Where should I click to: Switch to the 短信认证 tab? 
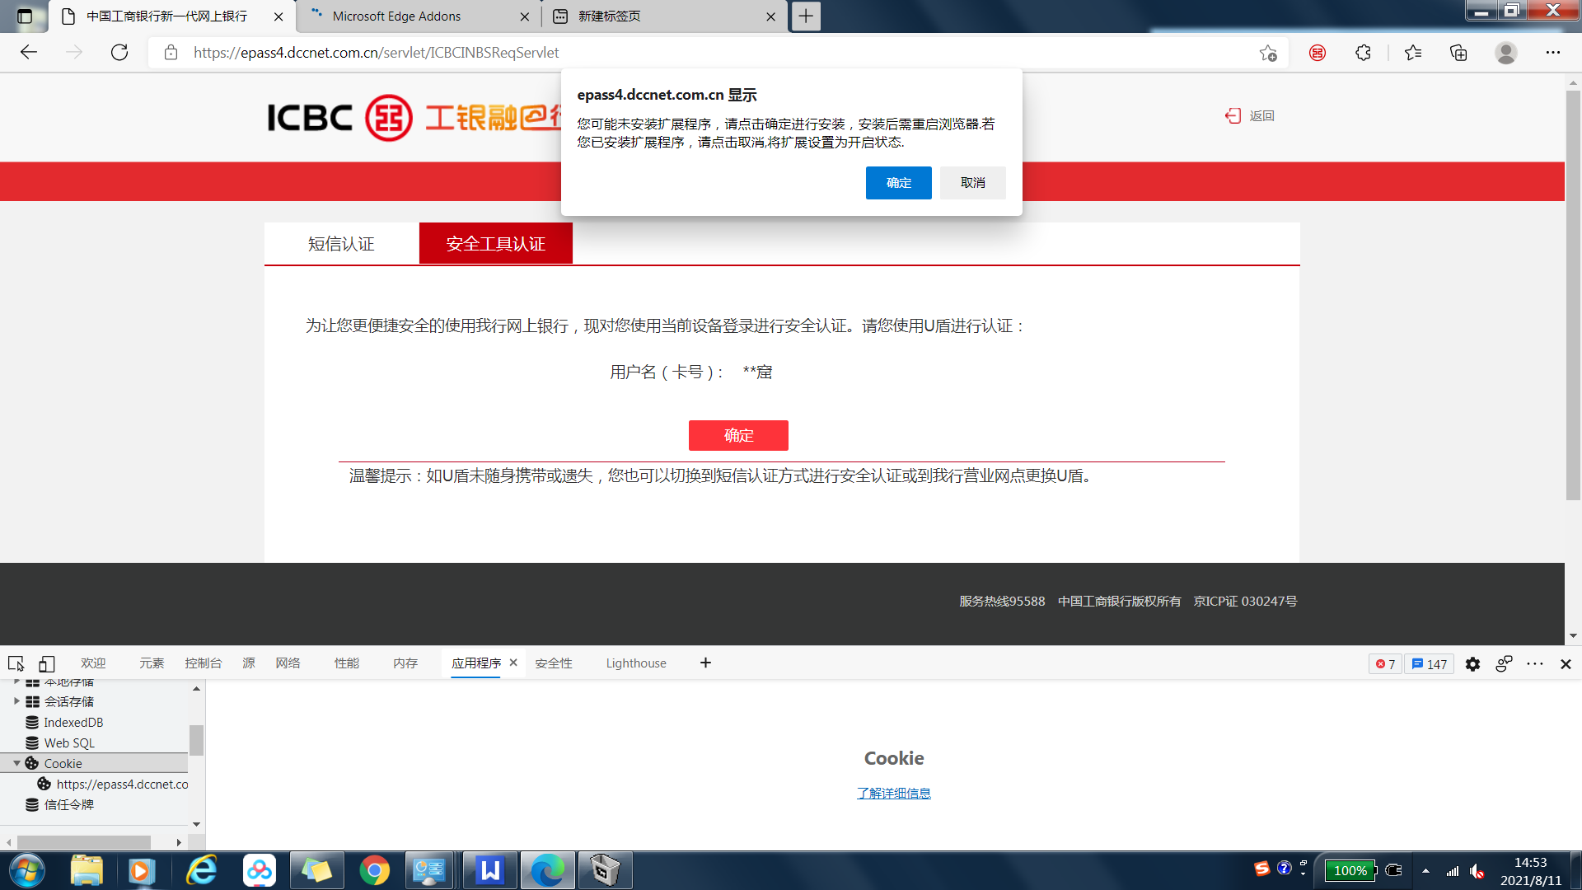point(341,244)
